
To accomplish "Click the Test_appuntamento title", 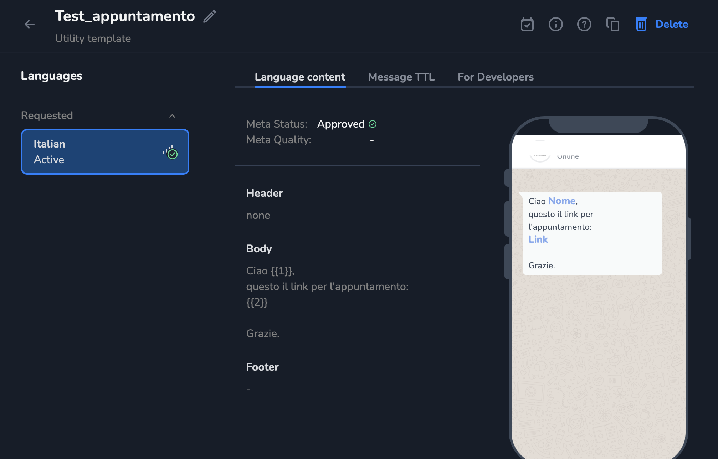I will pyautogui.click(x=125, y=16).
